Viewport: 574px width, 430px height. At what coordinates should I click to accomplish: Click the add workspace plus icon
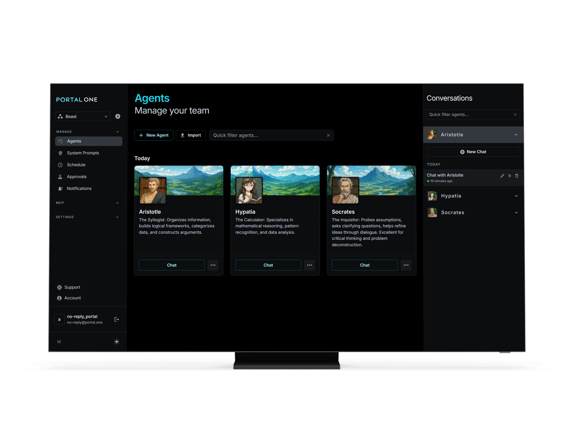[x=118, y=116]
